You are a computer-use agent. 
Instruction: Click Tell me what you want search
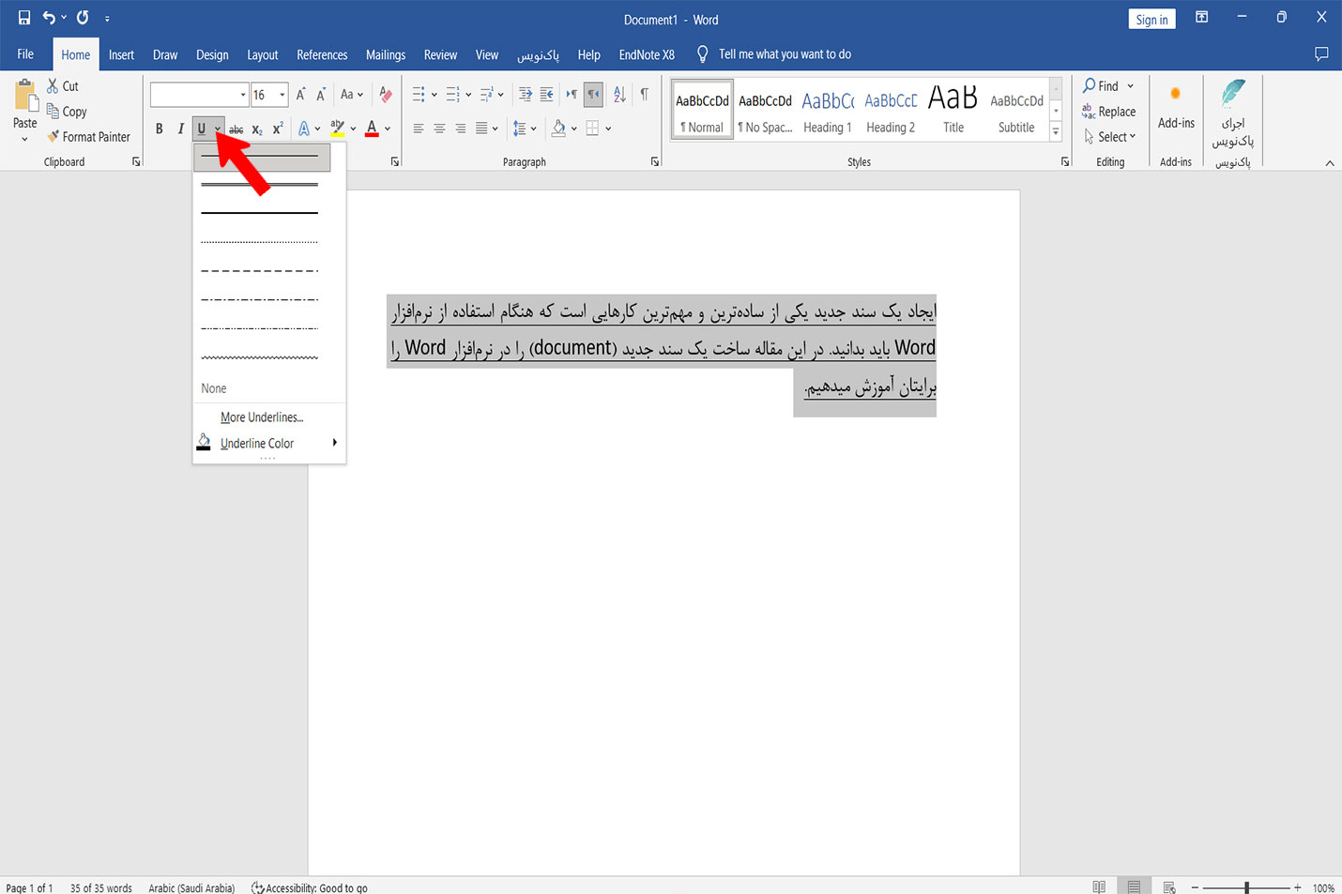(x=785, y=54)
